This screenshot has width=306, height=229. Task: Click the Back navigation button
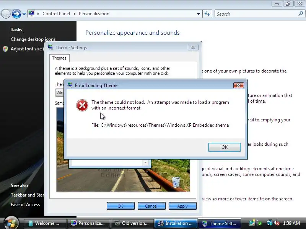pyautogui.click(x=6, y=14)
